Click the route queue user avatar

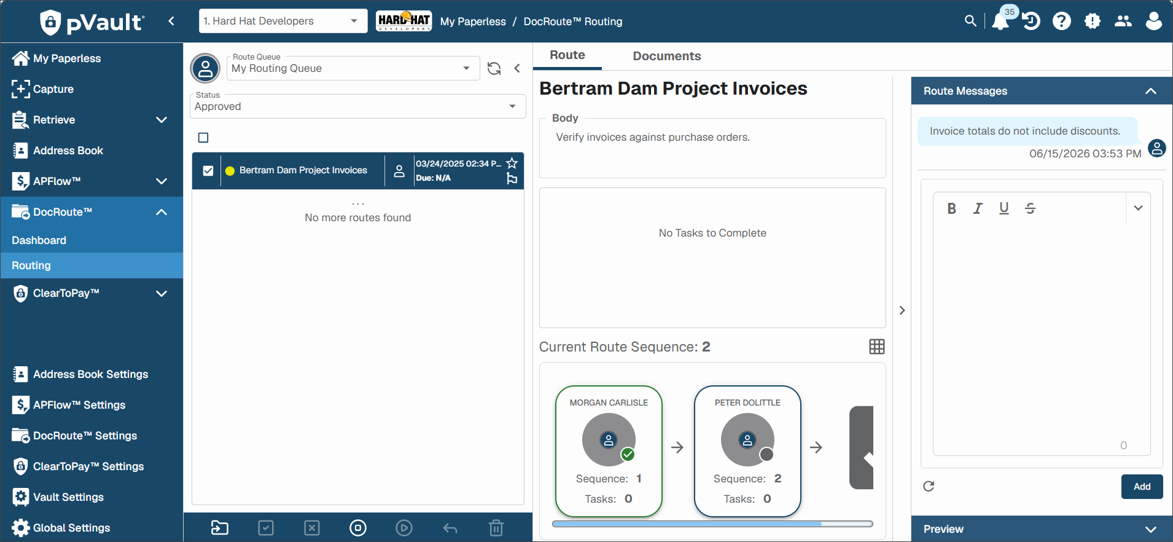205,68
